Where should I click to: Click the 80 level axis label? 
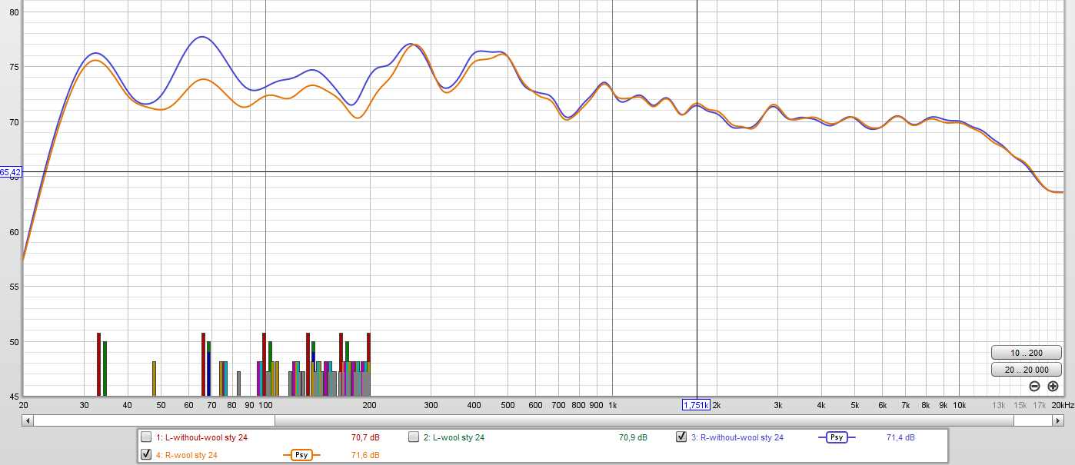click(x=15, y=12)
